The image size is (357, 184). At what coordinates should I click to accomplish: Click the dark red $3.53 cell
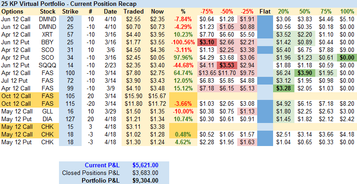(226, 65)
